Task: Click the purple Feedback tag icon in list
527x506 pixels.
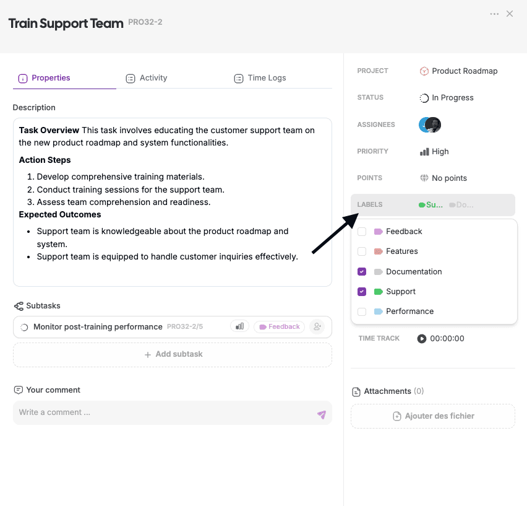Action: 379,232
